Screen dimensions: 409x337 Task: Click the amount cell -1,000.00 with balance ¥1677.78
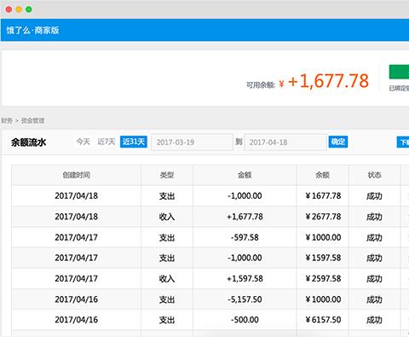point(245,196)
